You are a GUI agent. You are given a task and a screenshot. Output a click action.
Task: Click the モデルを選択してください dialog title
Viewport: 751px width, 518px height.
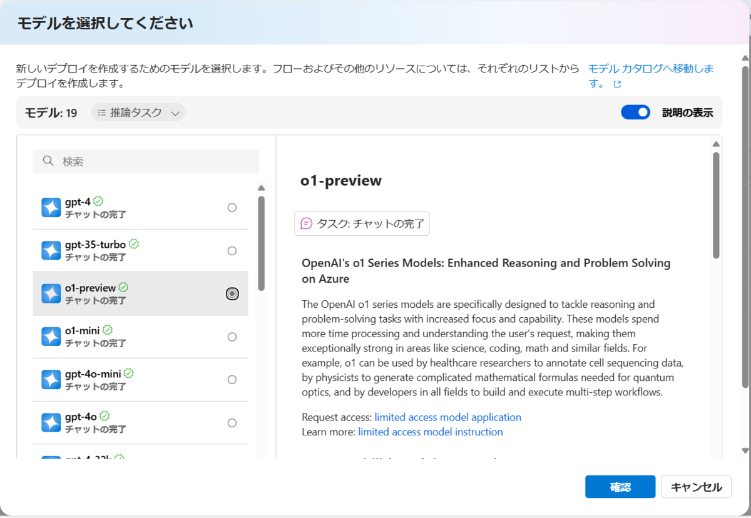point(105,24)
